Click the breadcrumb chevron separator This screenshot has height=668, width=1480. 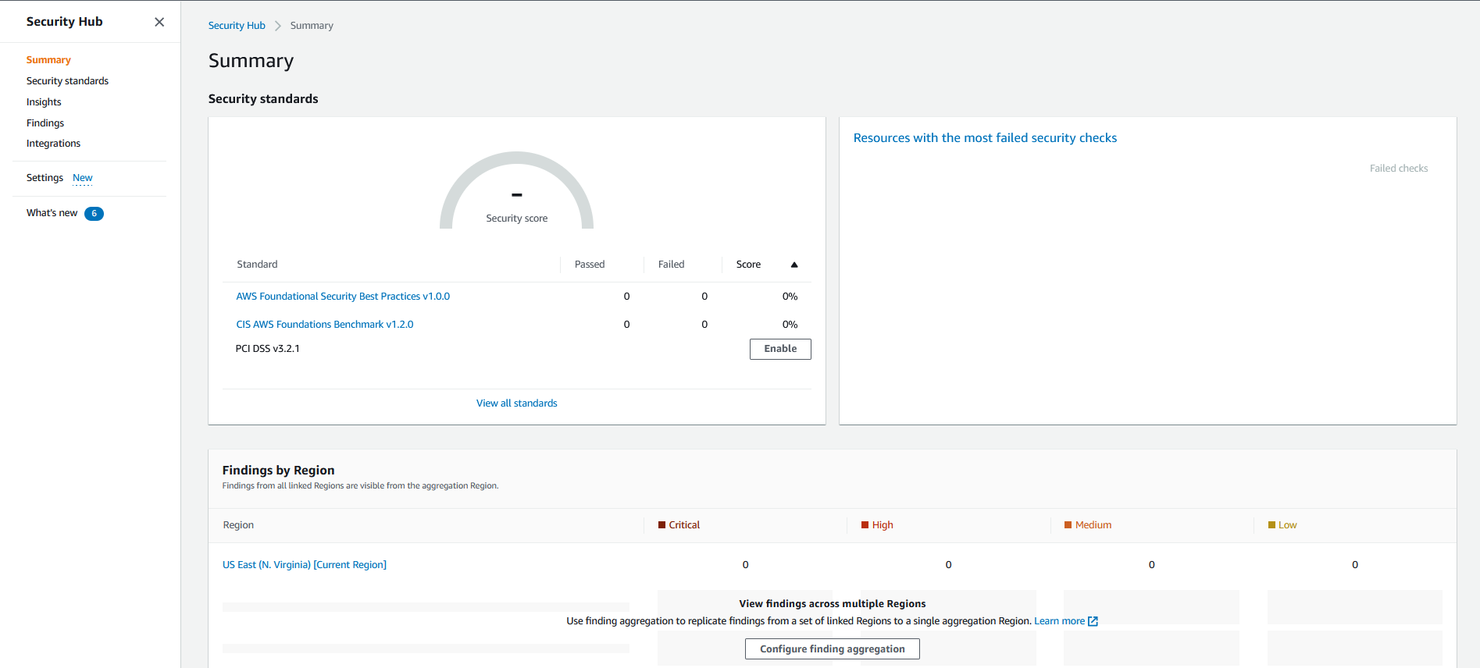[x=277, y=26]
